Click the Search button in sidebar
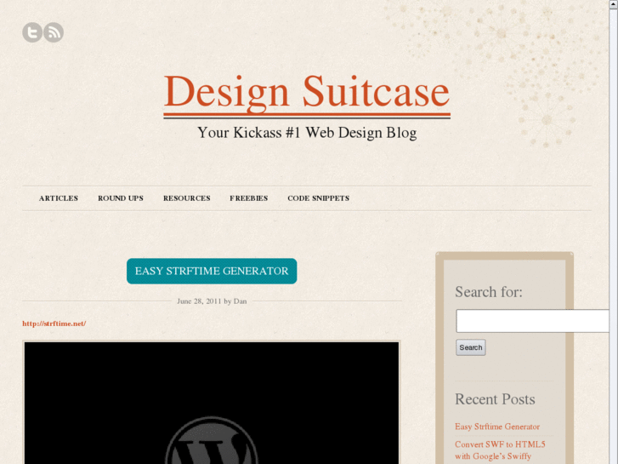Viewport: 618px width, 464px height. coord(471,347)
